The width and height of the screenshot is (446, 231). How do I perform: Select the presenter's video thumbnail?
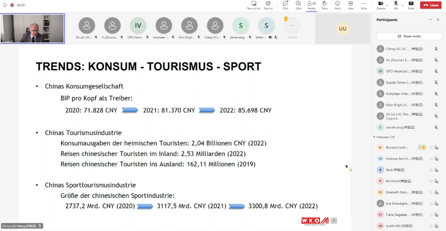(32, 29)
